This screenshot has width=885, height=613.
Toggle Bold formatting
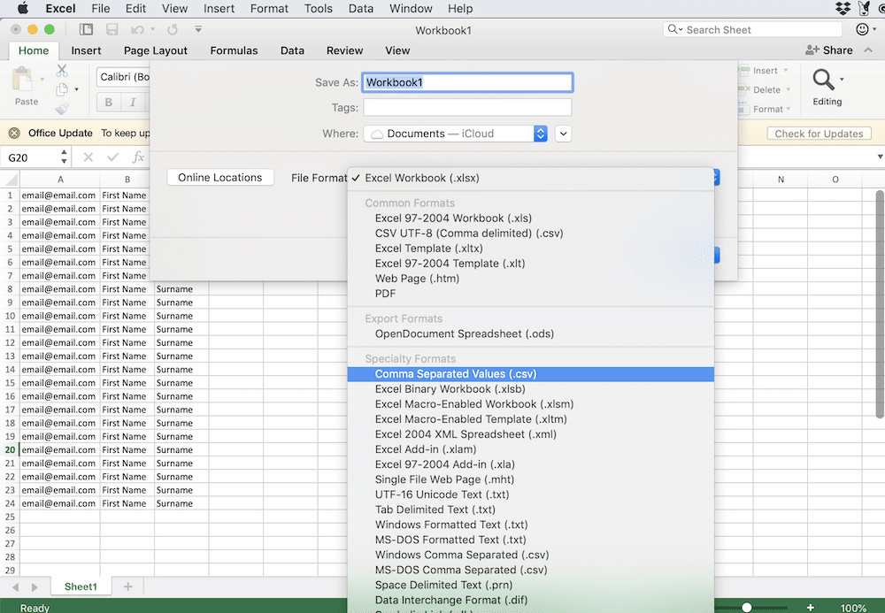[x=108, y=102]
